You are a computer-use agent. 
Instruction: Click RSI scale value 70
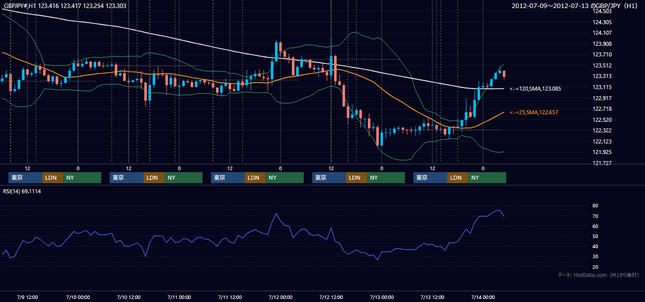click(595, 216)
